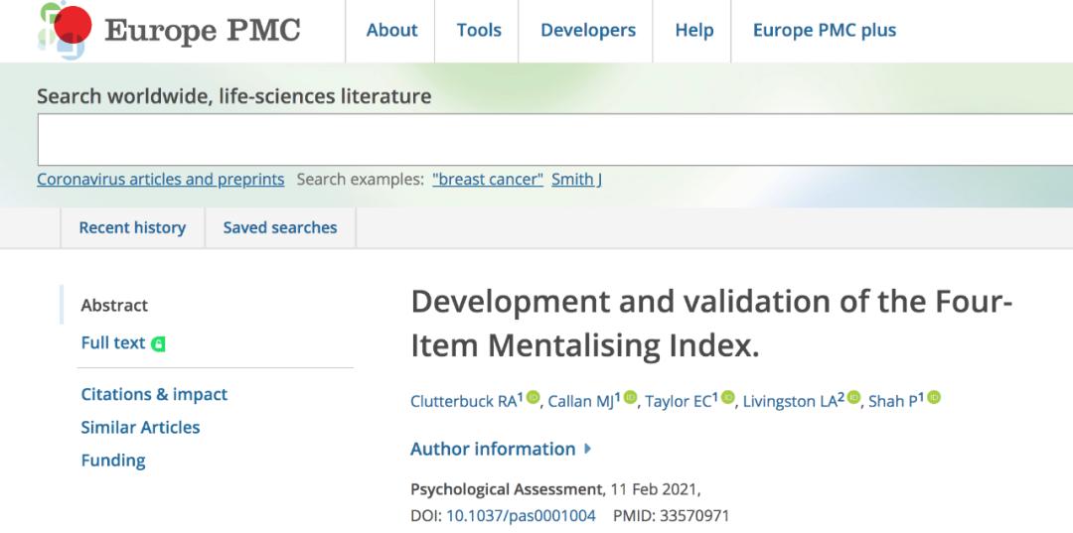Switch to the Saved searches tab

[280, 227]
